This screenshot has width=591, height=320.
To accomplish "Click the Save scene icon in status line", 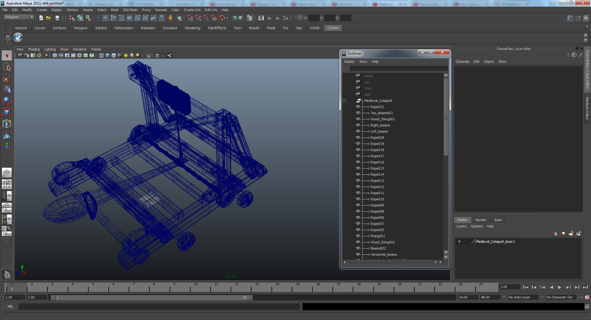I will pyautogui.click(x=57, y=18).
